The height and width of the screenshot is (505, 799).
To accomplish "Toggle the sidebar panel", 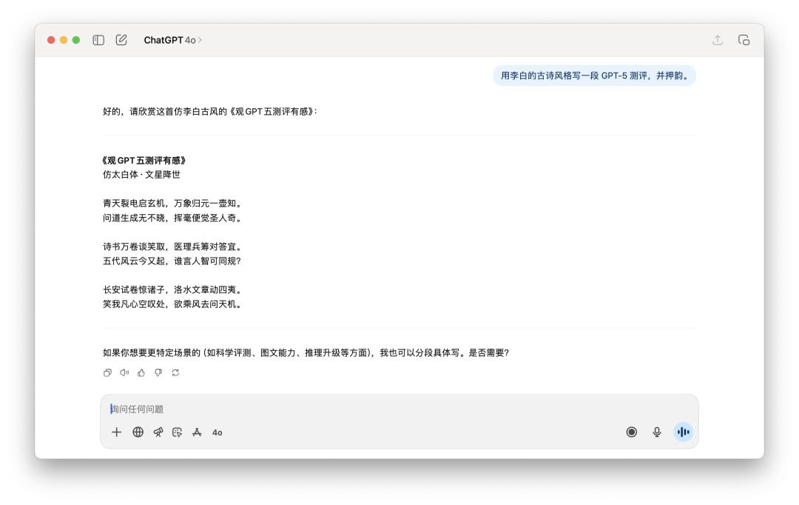I will pos(98,40).
